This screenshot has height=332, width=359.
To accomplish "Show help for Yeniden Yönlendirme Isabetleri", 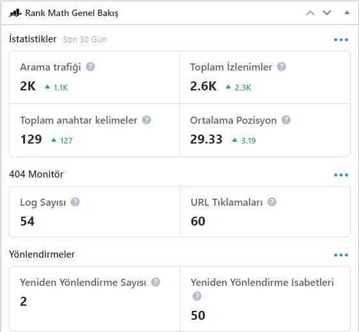I will point(197,296).
